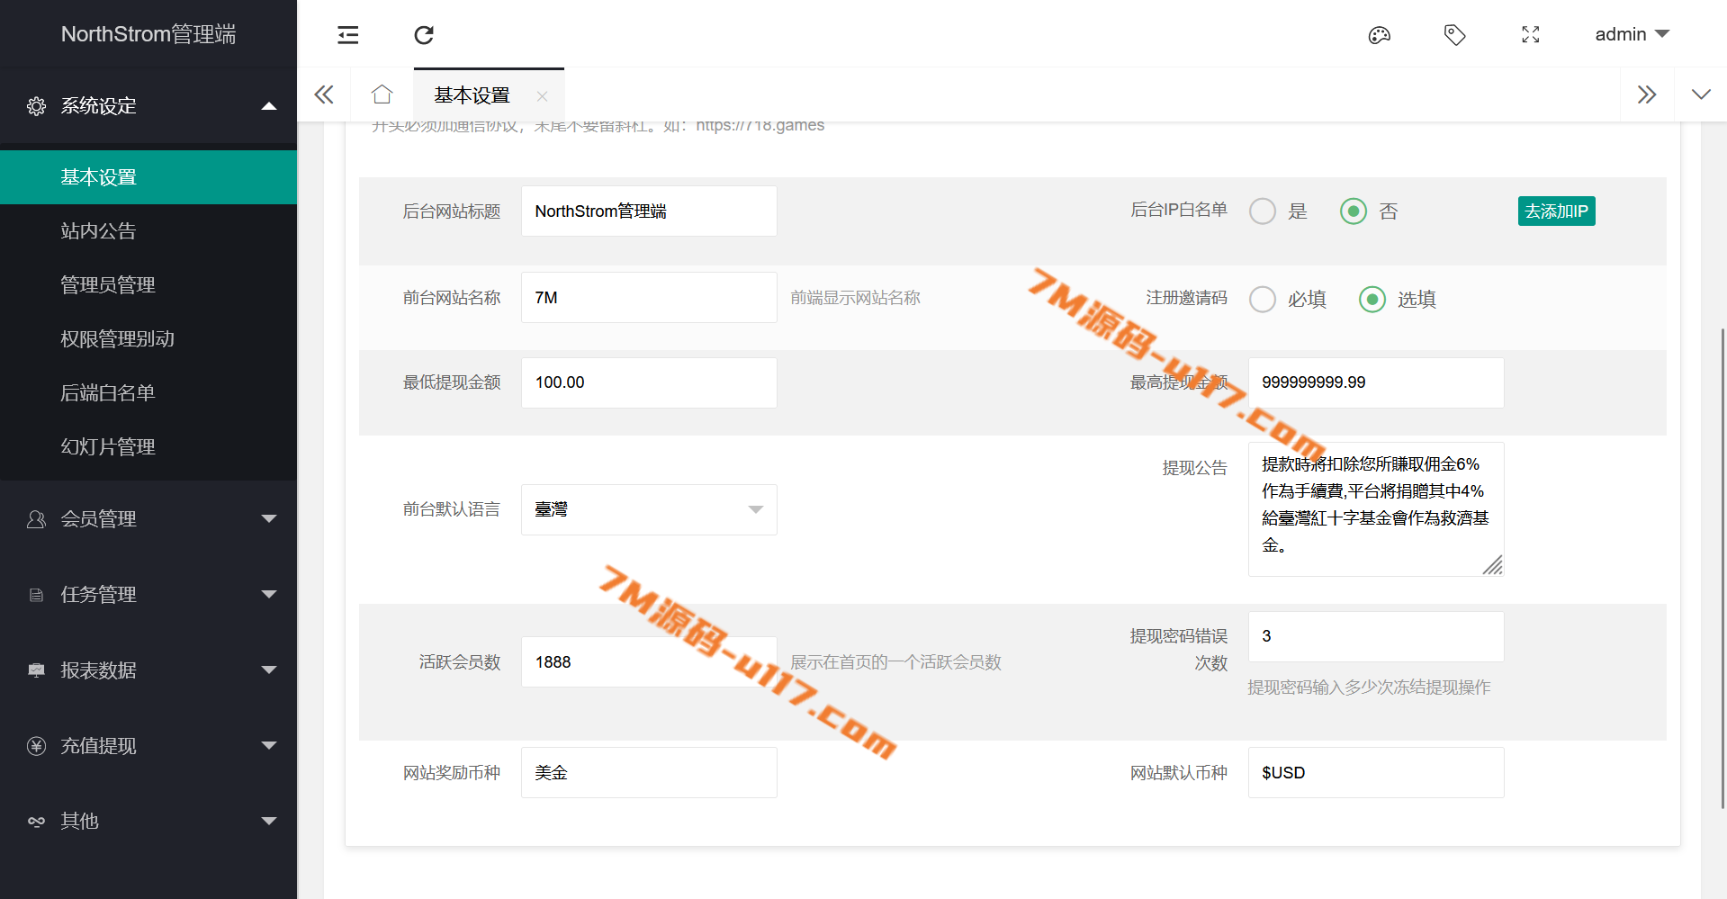Open the 前台默认语言 dropdown
The image size is (1727, 899).
point(648,509)
